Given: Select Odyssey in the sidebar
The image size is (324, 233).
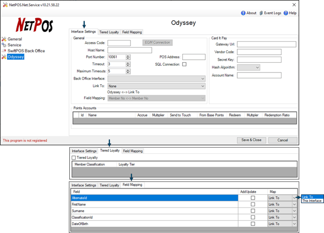Looking at the screenshot, I should (x=16, y=57).
